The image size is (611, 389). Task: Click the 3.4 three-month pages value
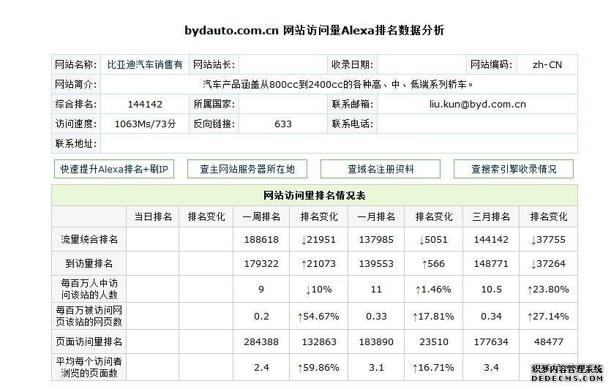coord(491,367)
